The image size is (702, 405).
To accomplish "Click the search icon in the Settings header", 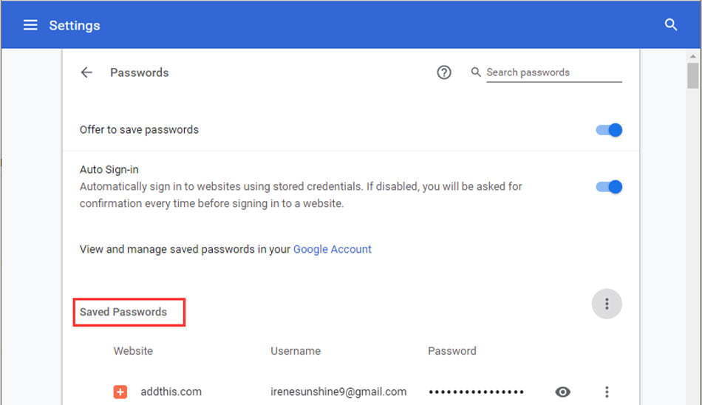I will [x=671, y=24].
